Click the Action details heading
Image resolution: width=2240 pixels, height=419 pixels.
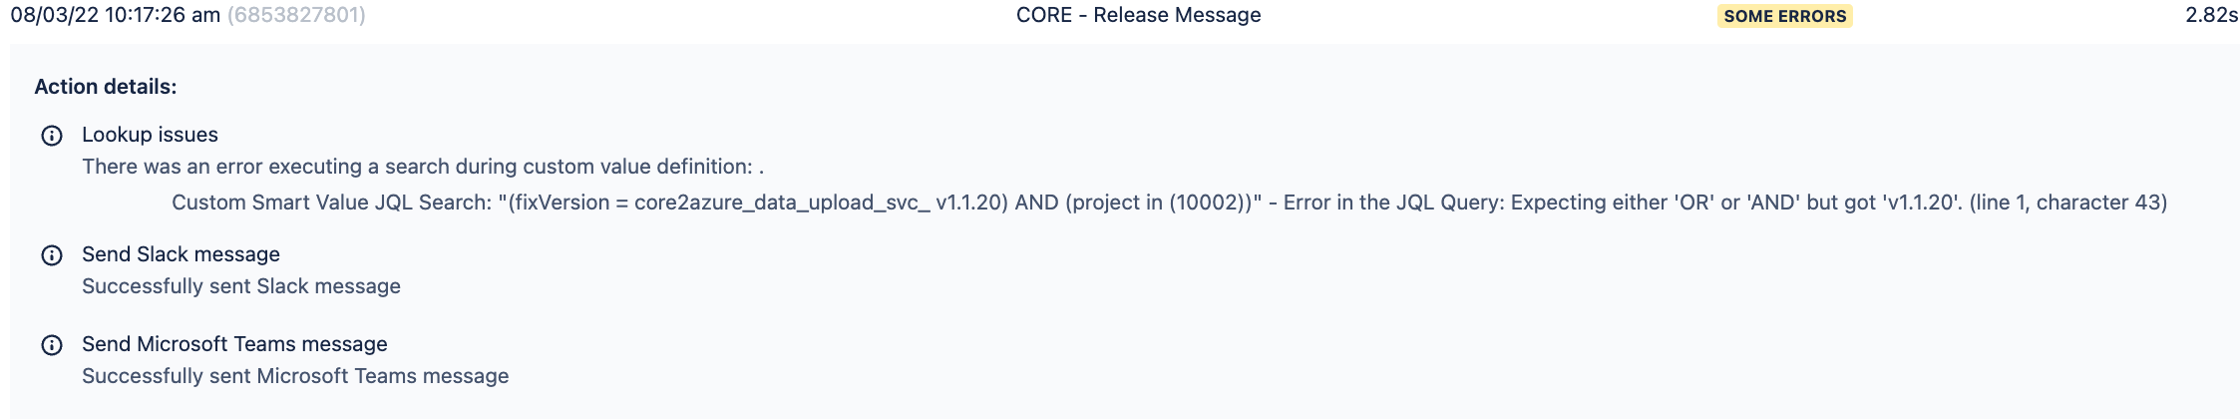click(105, 87)
